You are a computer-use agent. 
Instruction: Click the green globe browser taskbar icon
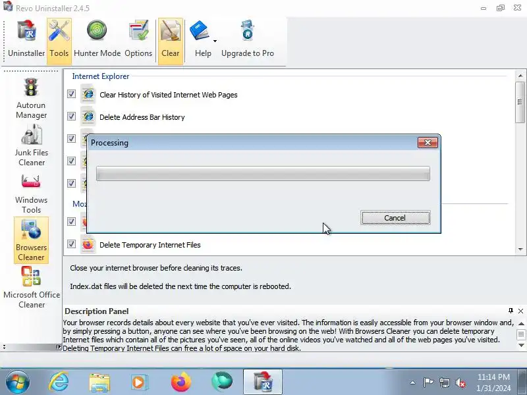(222, 382)
